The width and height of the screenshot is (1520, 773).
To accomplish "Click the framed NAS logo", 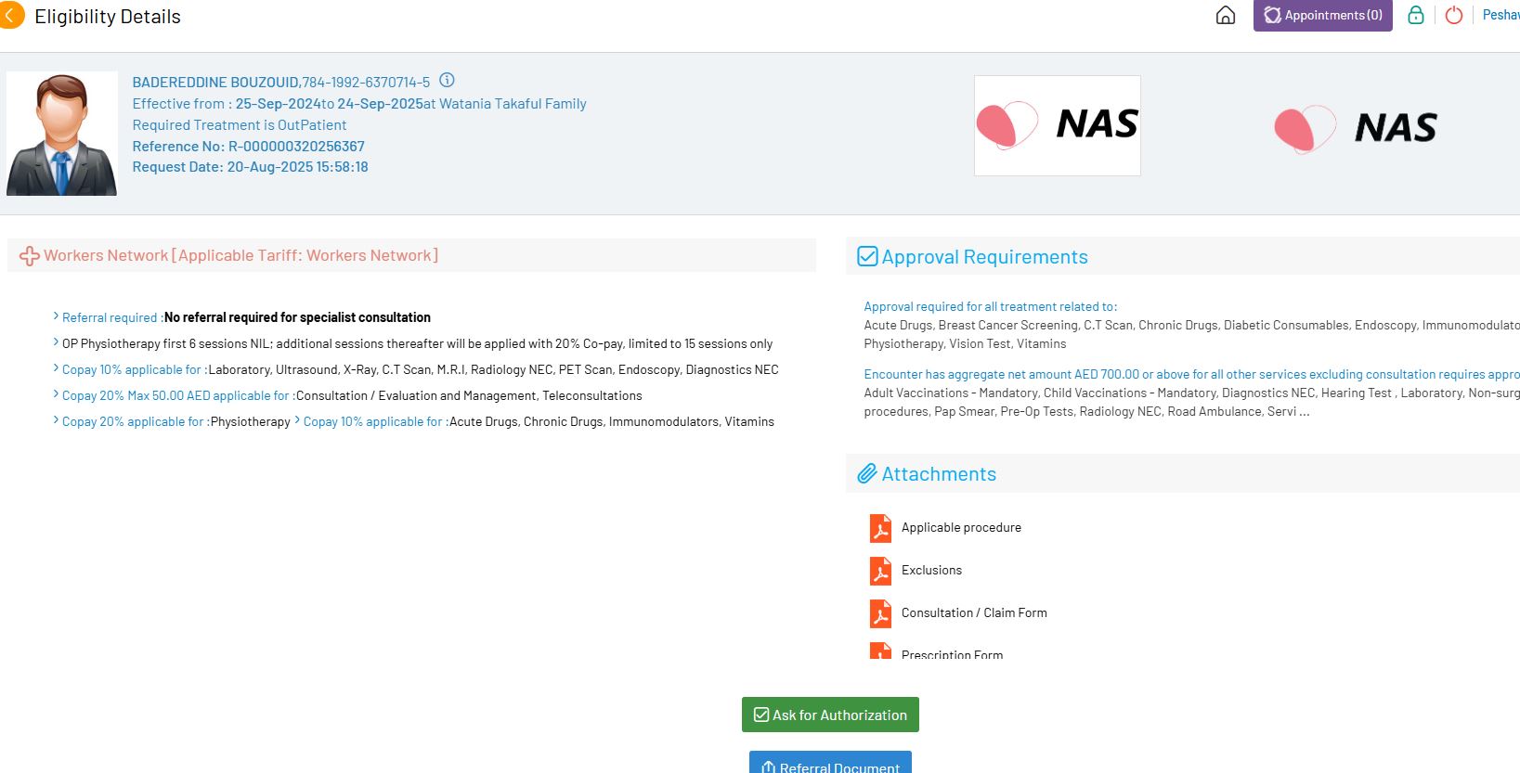I will [x=1058, y=125].
